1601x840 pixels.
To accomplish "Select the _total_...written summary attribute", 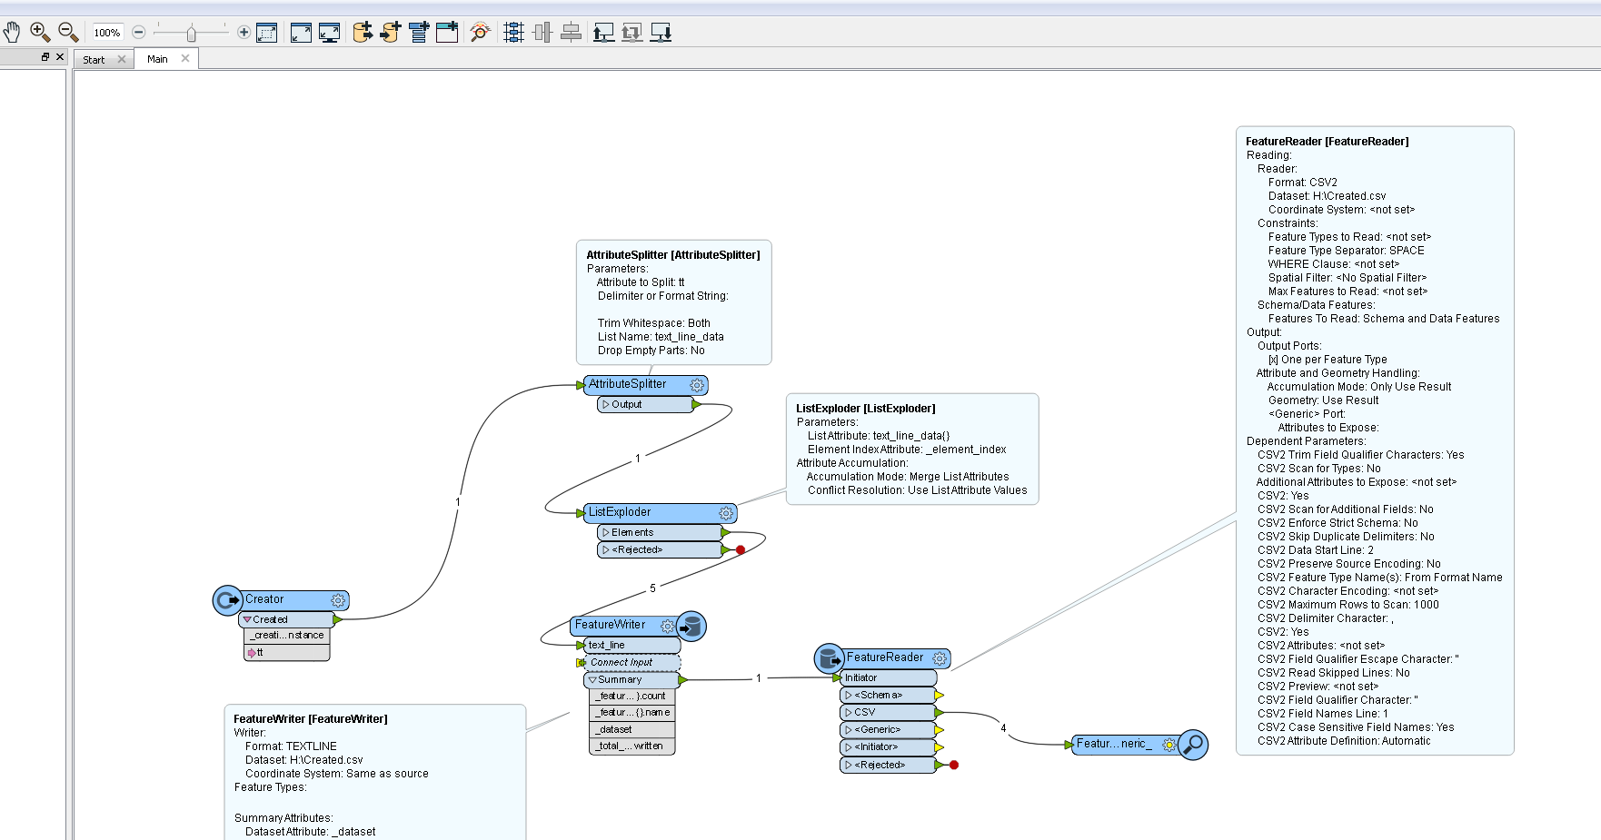I will pyautogui.click(x=631, y=746).
